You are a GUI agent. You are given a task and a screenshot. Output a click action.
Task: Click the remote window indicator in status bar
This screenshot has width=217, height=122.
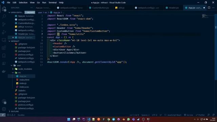pos(3,115)
